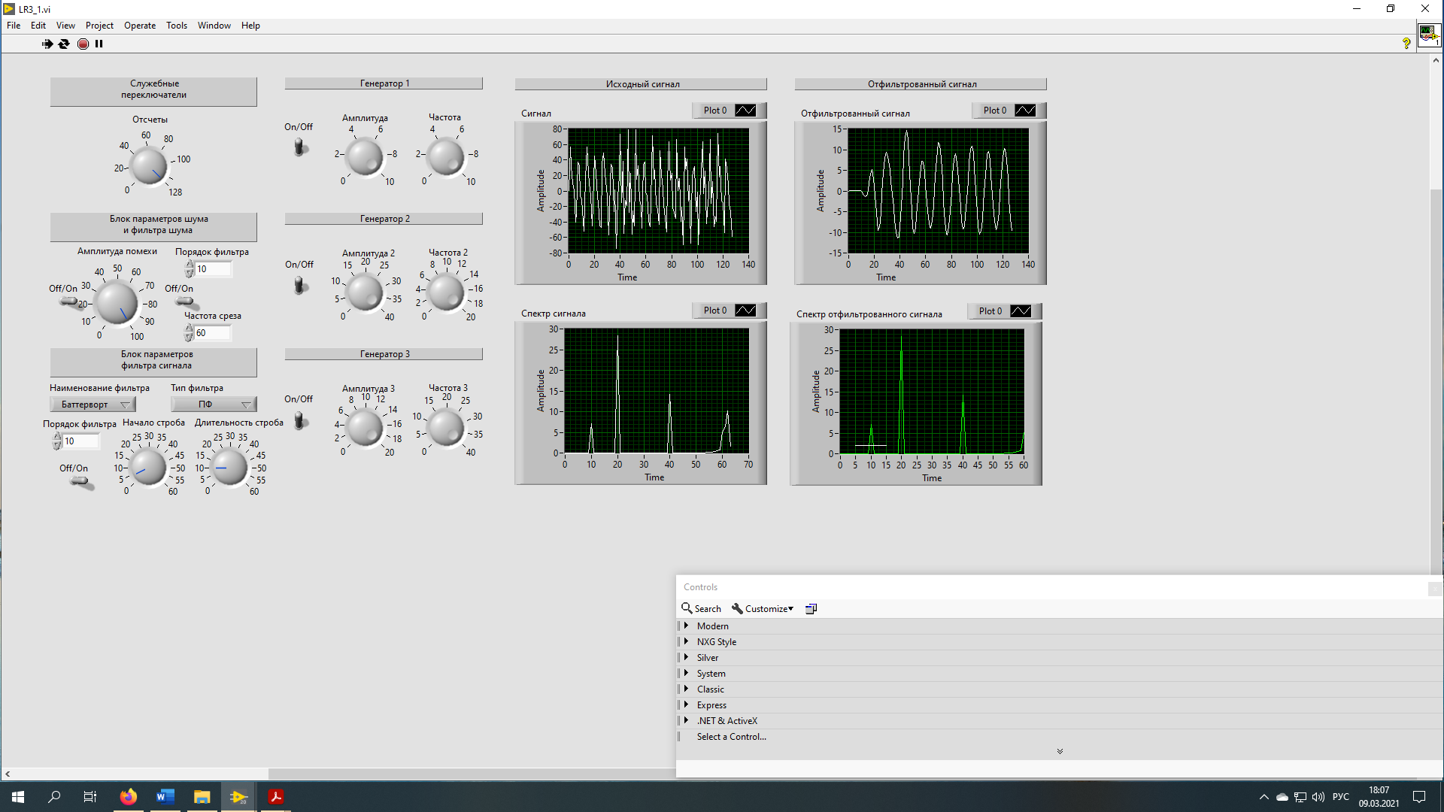The image size is (1444, 812).
Task: Click the Начало строба knob
Action: pyautogui.click(x=148, y=468)
